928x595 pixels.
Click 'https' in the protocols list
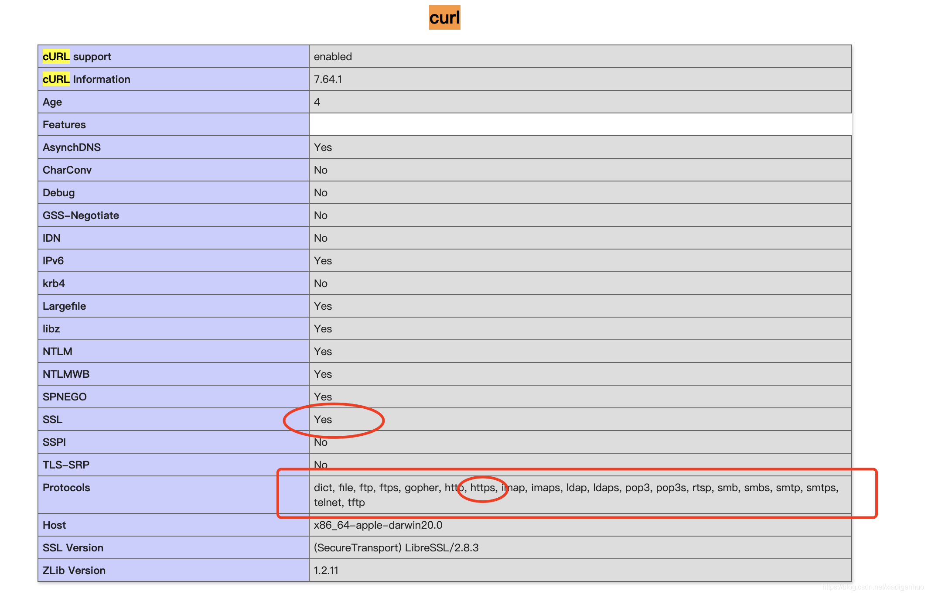coord(482,488)
